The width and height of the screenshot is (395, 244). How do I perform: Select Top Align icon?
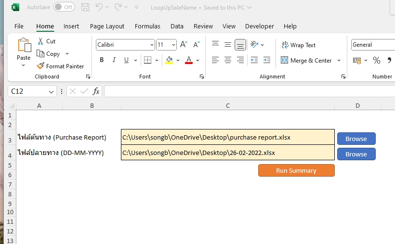point(215,45)
